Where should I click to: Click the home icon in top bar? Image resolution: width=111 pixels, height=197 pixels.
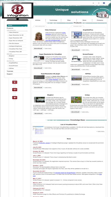coord(93,3)
